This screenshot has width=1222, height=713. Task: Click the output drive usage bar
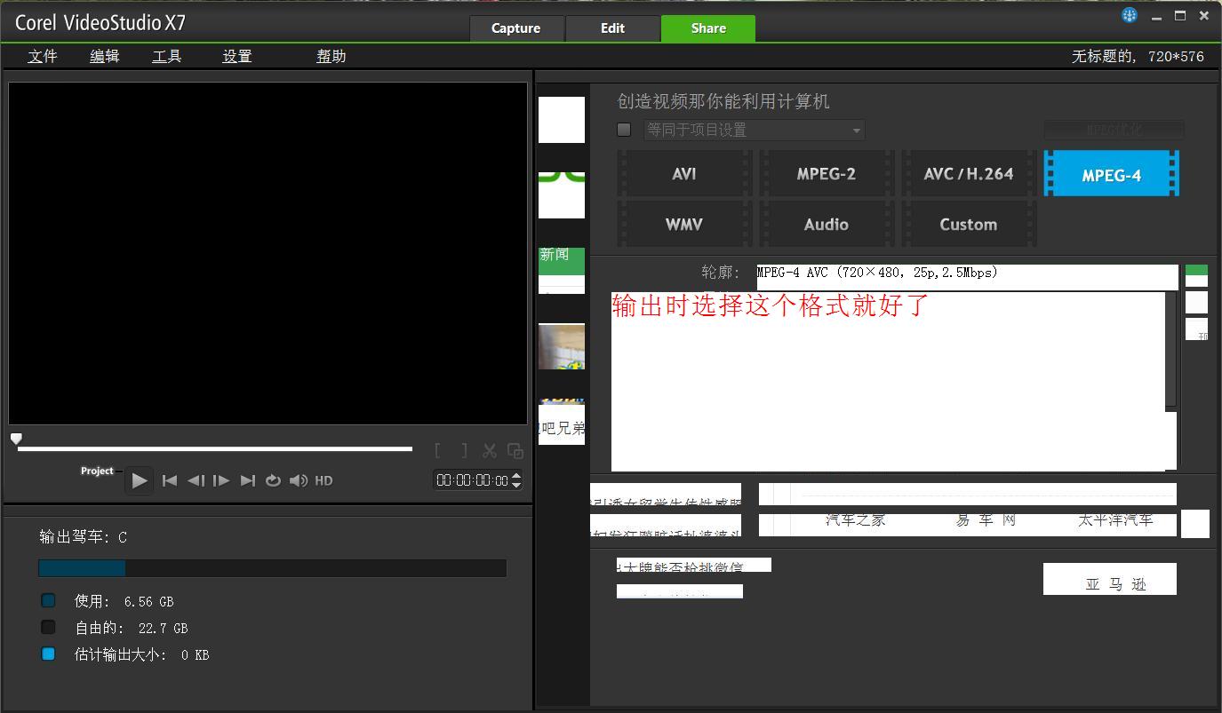[x=272, y=568]
